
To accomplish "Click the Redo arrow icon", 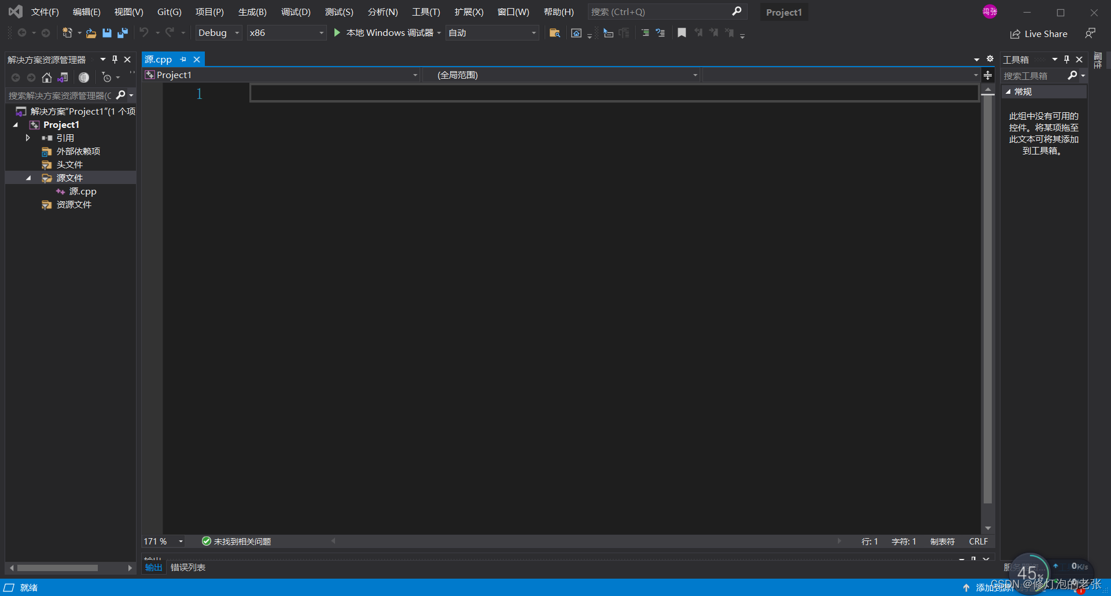I will [x=170, y=32].
